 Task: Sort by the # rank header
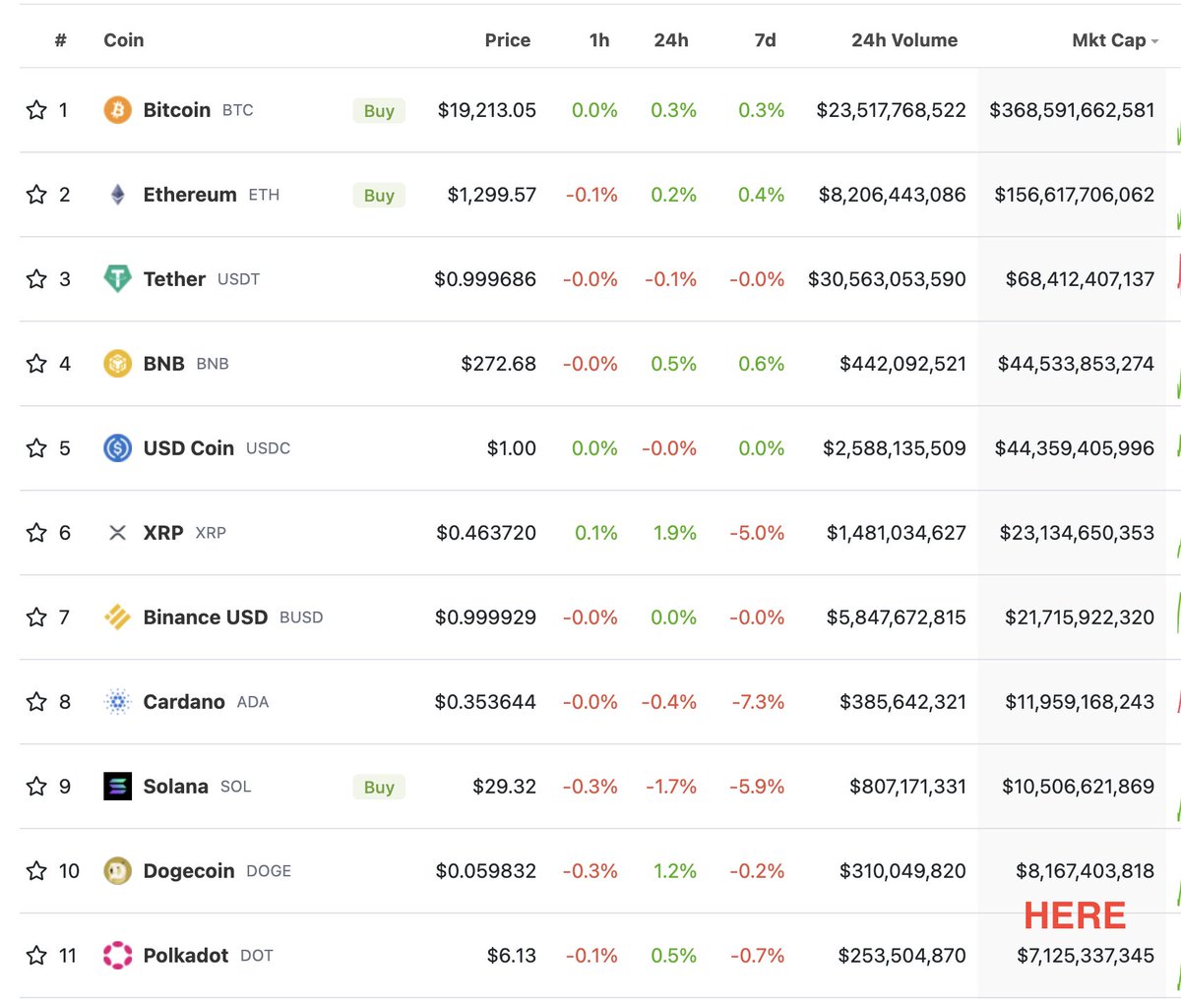tap(61, 40)
